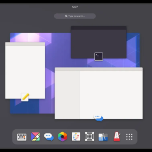The height and width of the screenshot is (152, 152).
Task: Launch the colorful hexagon app in the dash
Action: [62, 137]
